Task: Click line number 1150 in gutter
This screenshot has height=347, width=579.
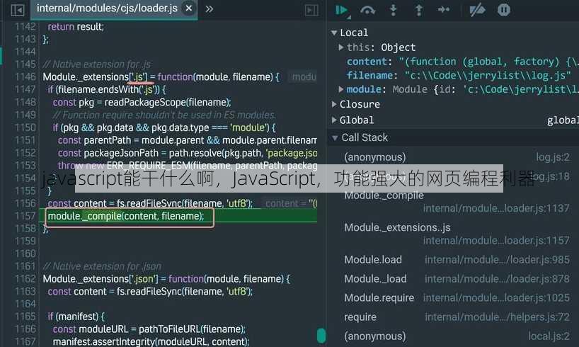Action: [x=25, y=127]
